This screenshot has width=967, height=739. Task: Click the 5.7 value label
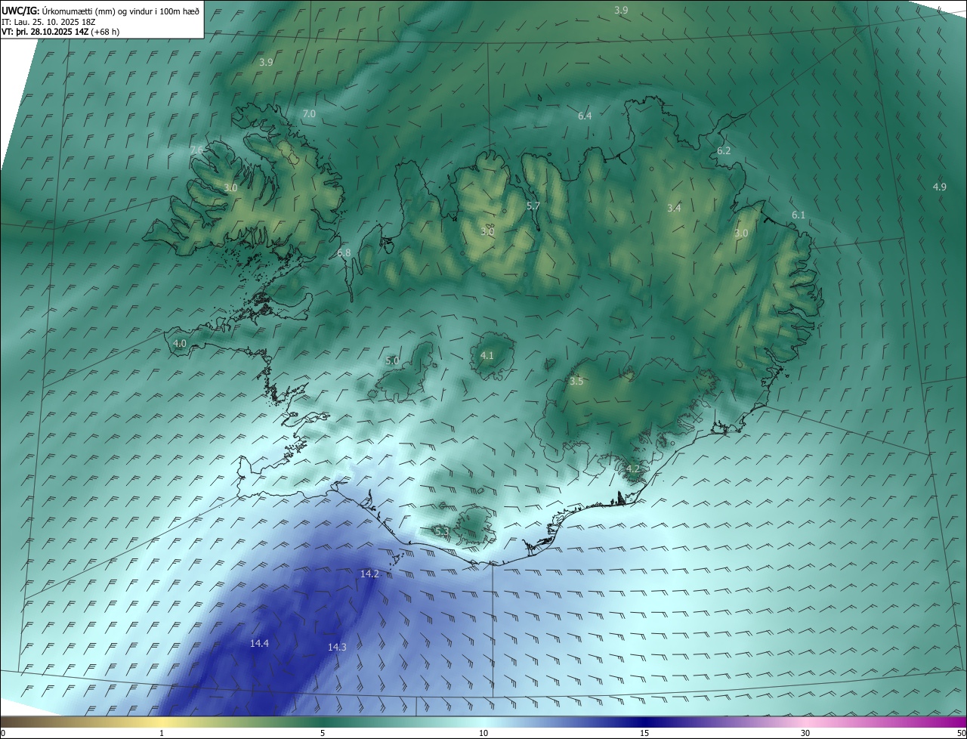(533, 206)
